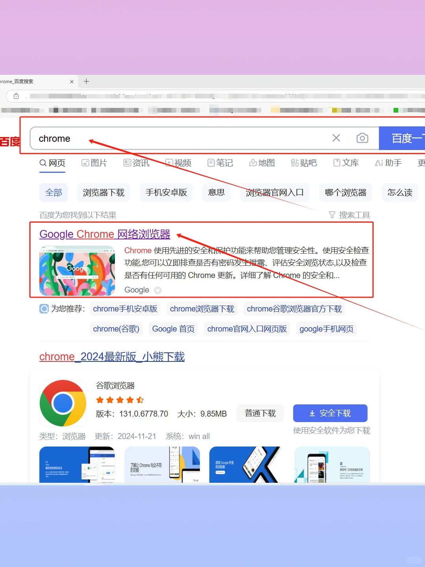Image resolution: width=425 pixels, height=567 pixels.
Task: Click the camera icon to search by image
Action: (x=362, y=138)
